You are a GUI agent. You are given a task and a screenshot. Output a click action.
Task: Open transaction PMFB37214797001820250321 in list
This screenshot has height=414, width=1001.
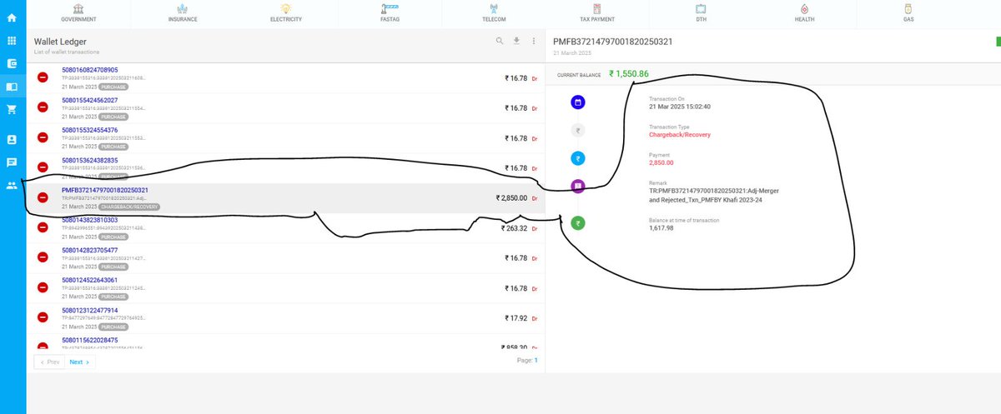click(105, 190)
